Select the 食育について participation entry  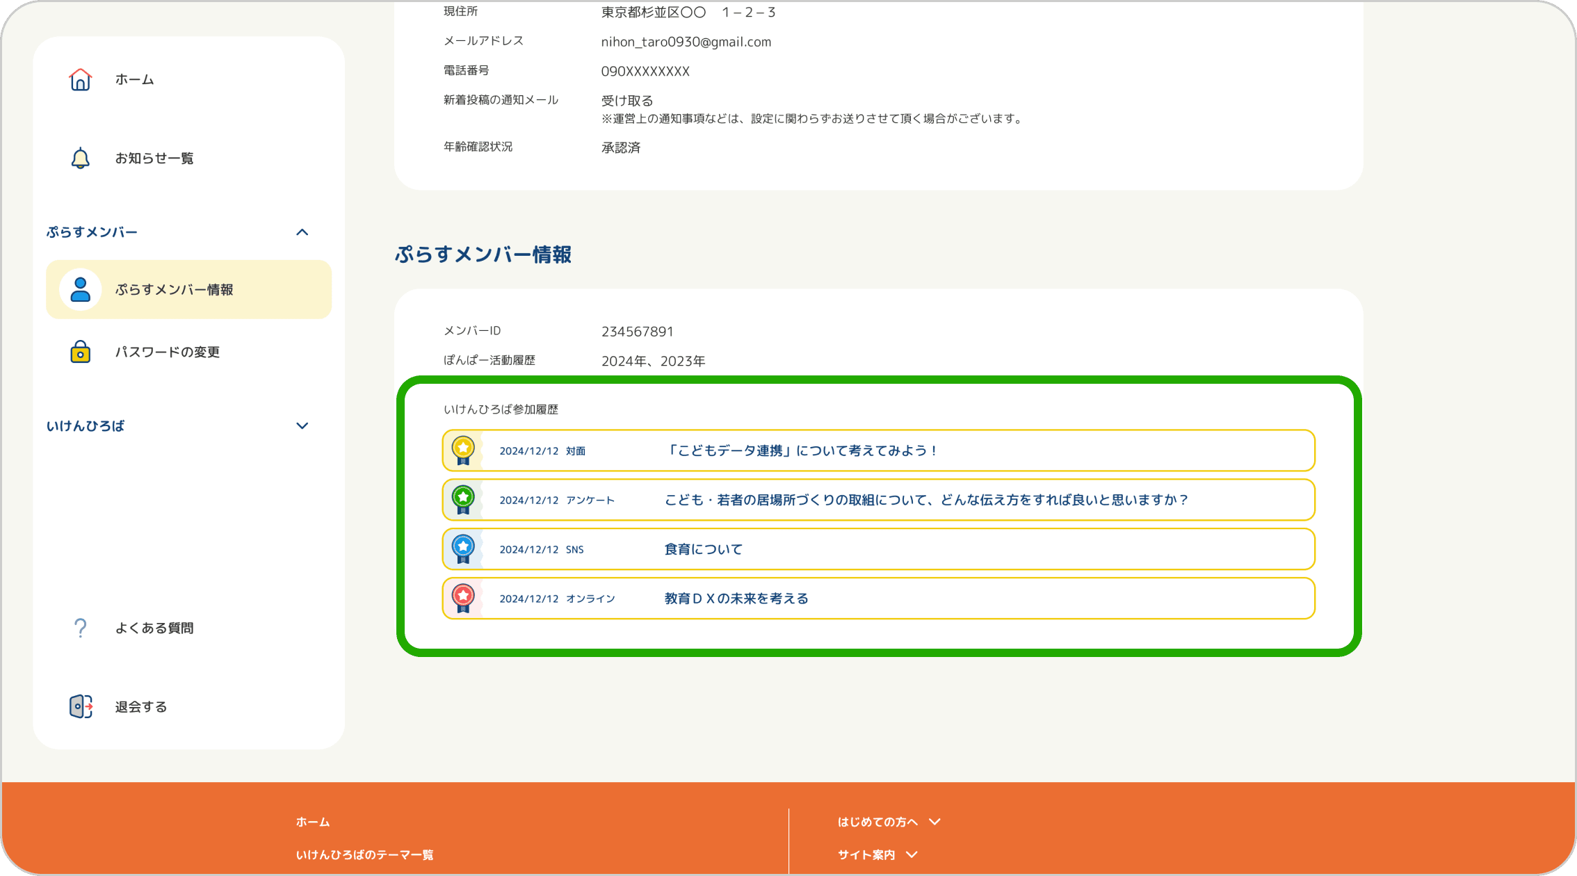coord(878,549)
